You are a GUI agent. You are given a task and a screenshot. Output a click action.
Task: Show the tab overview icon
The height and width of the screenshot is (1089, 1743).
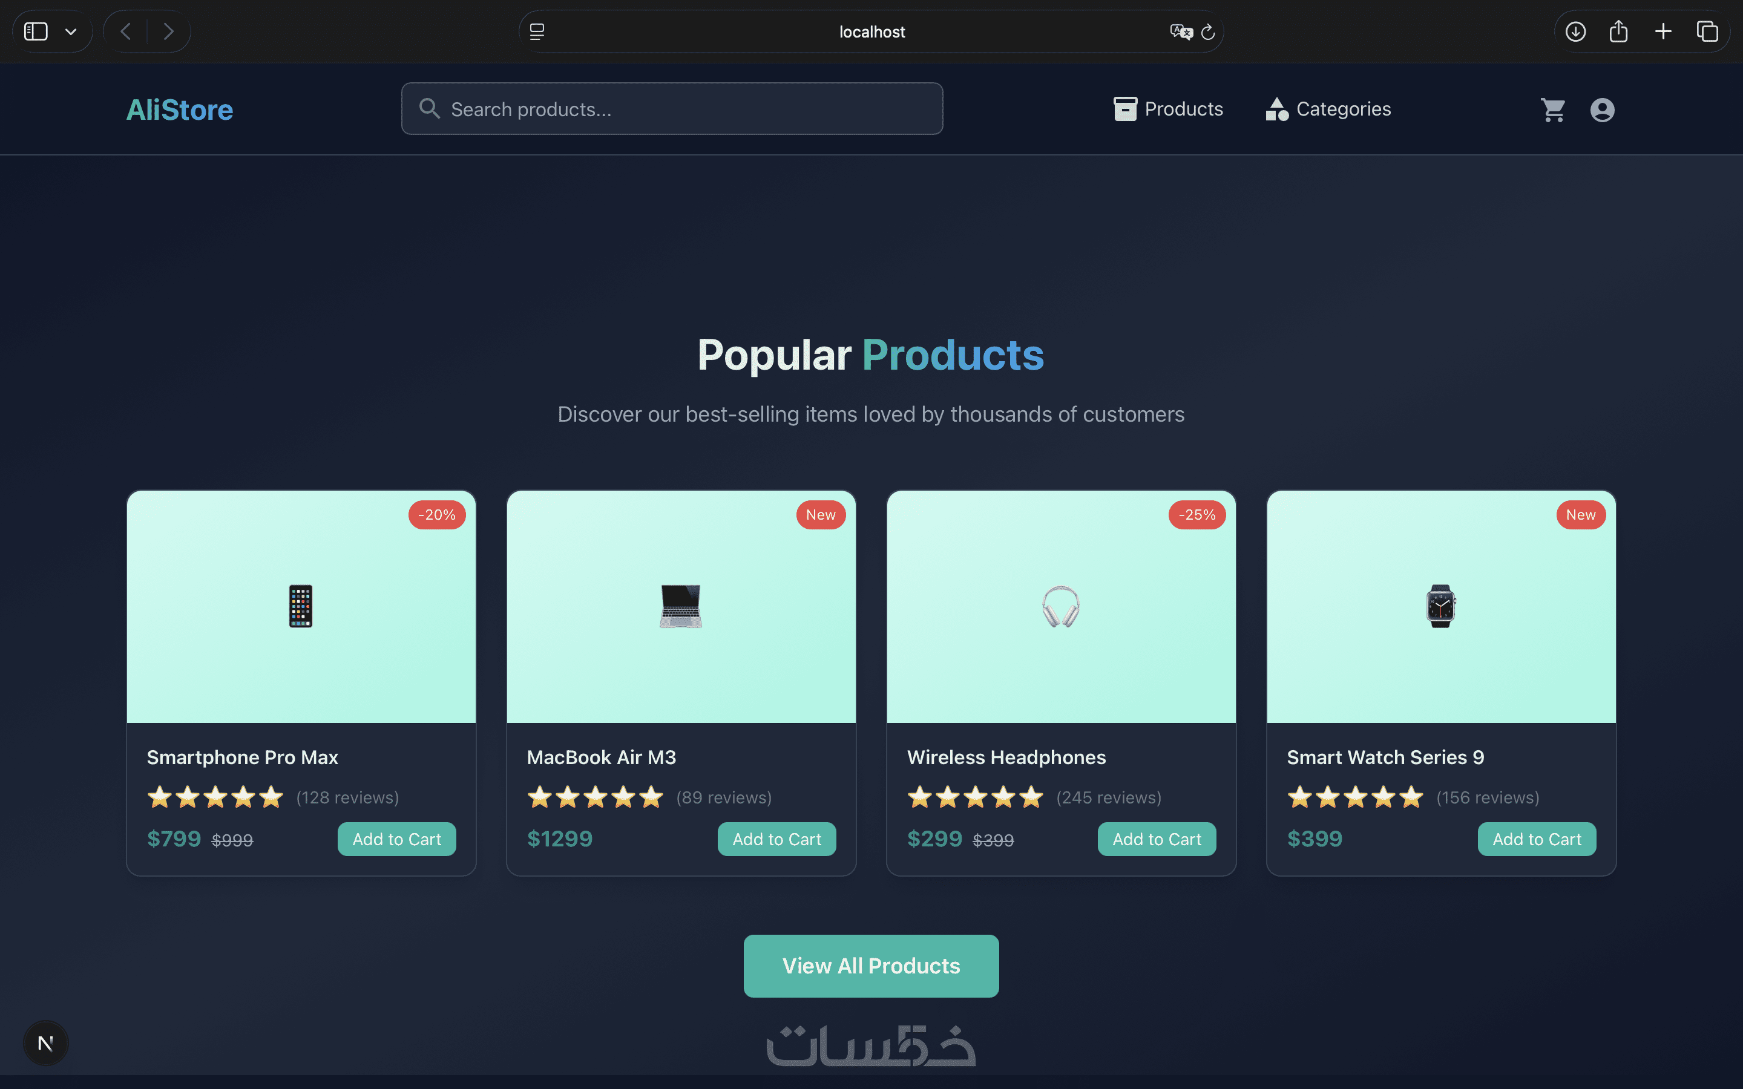[1707, 31]
